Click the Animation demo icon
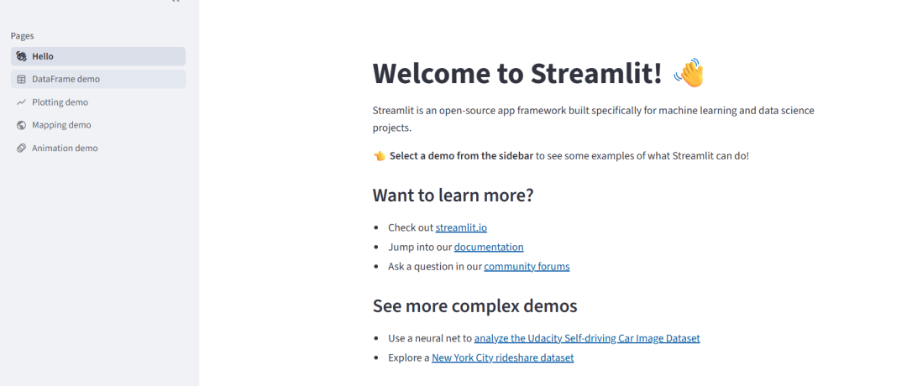Viewport: 907px width, 386px height. [21, 148]
